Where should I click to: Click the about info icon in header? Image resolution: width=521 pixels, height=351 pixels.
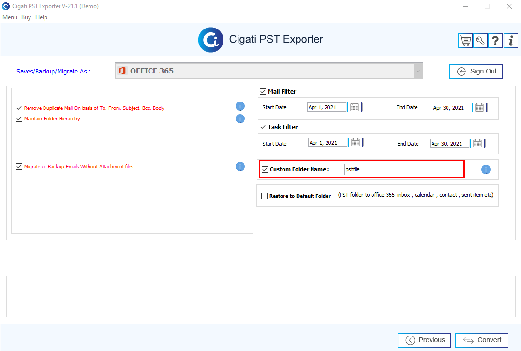coord(511,41)
